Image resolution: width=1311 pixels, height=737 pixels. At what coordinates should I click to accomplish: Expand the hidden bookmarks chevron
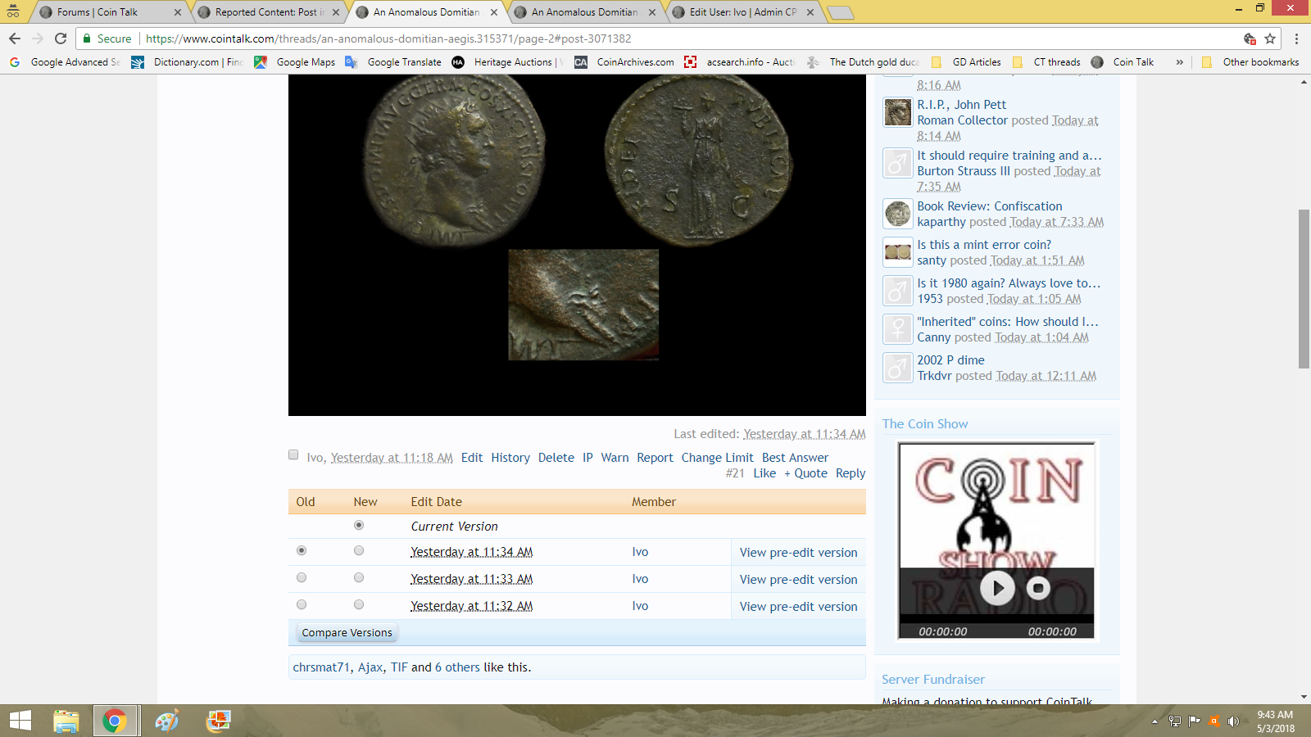point(1180,62)
